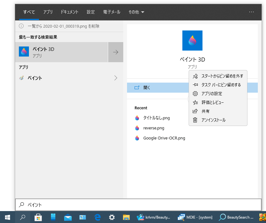The width and height of the screenshot is (266, 223).
Task: Switch to MDIE - [system] taskbar window
Action: click(195, 217)
